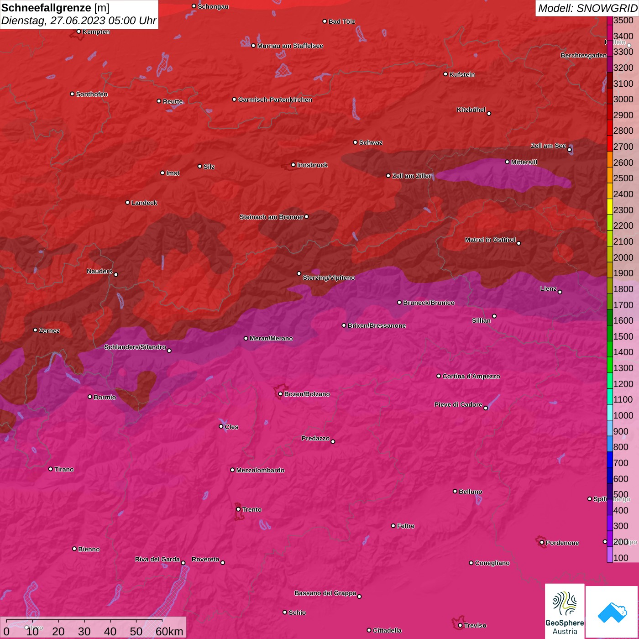Select the 1500 green legend swatch
The width and height of the screenshot is (639, 639).
coord(609,333)
